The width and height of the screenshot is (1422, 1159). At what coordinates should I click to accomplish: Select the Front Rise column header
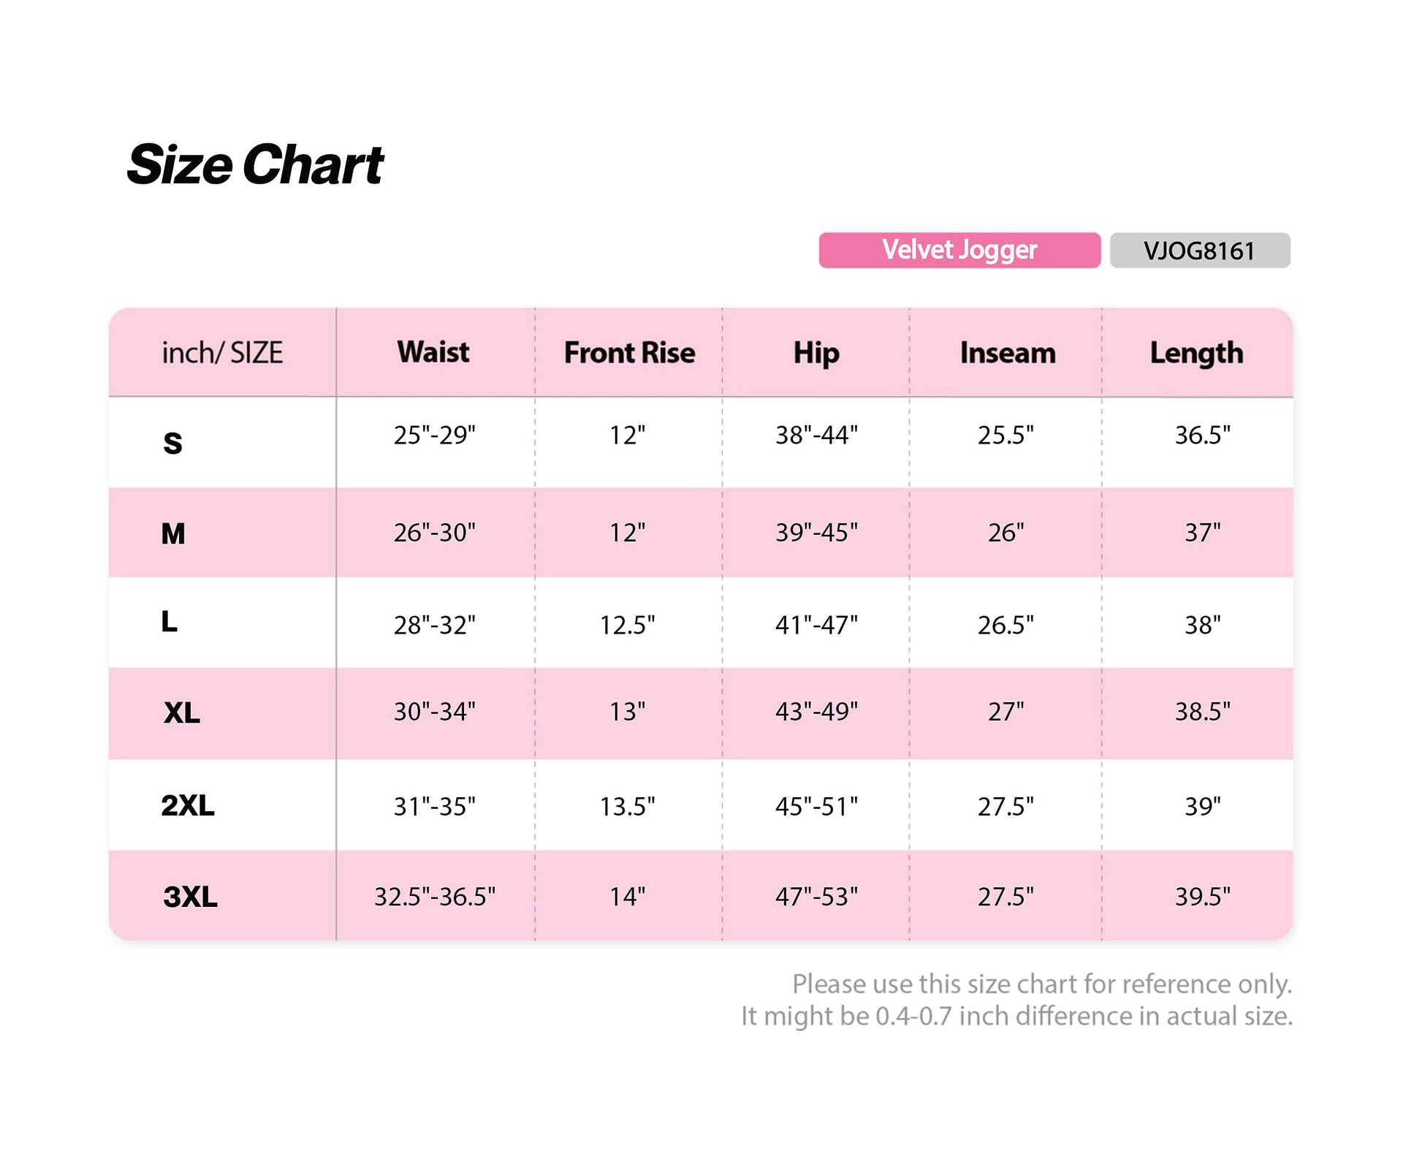629,353
